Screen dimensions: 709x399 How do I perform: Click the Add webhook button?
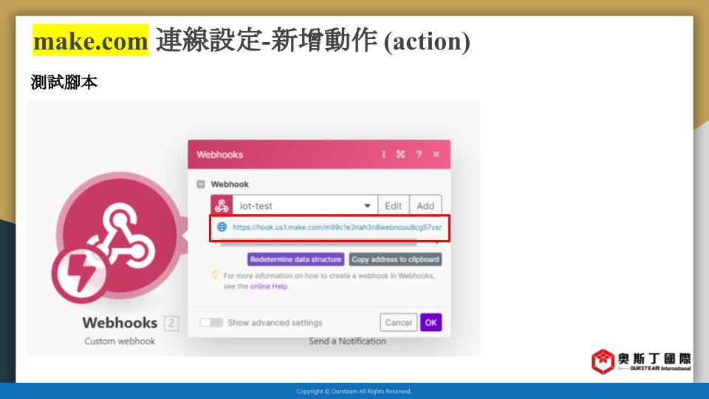pyautogui.click(x=425, y=206)
